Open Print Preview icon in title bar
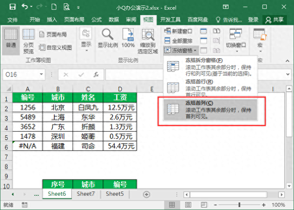The image size is (294, 210). click(67, 7)
